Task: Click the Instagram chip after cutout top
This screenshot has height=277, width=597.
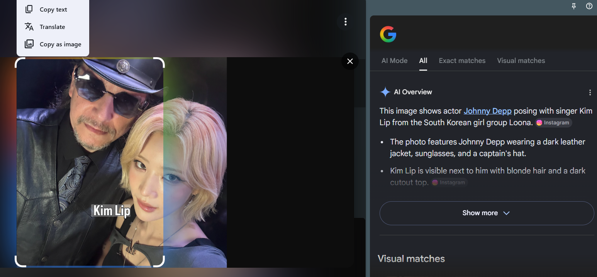Action: (x=449, y=182)
